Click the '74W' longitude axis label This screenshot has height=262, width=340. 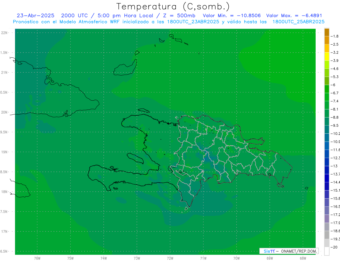tap(104, 258)
